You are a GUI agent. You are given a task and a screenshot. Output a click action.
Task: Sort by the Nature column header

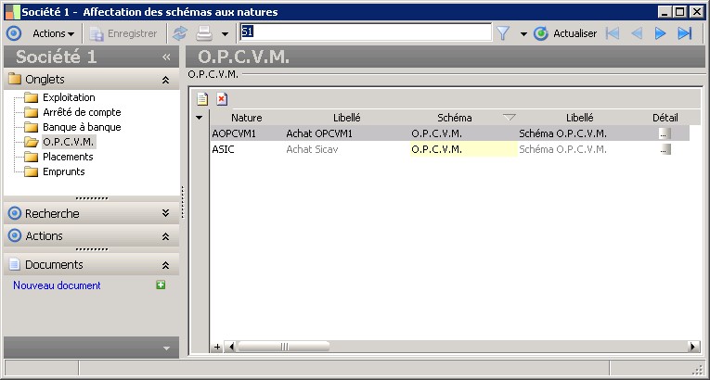(247, 118)
